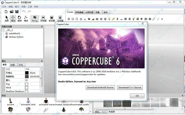185x115 pixels.
Task: Select the animated clerk prefab
Action: click(28, 102)
